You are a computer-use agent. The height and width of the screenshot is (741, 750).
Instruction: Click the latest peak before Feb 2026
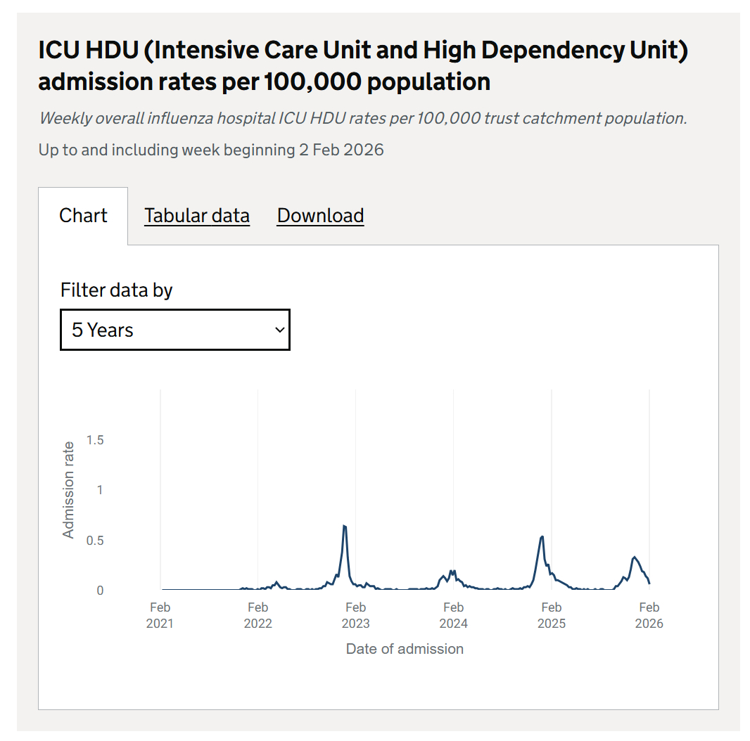coord(635,558)
